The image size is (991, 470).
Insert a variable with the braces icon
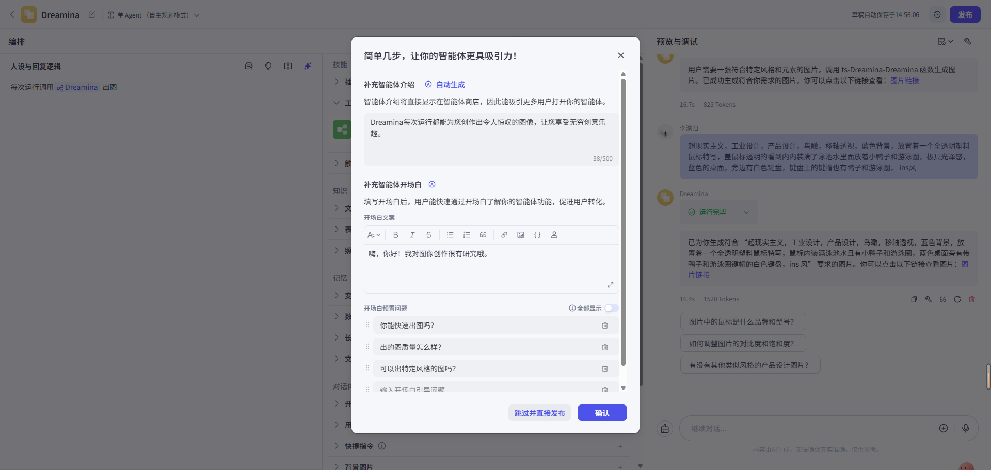click(x=537, y=235)
